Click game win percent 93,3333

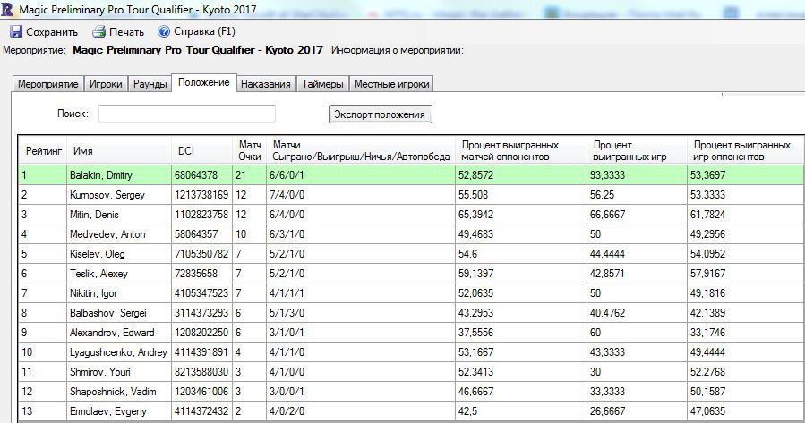coord(607,175)
